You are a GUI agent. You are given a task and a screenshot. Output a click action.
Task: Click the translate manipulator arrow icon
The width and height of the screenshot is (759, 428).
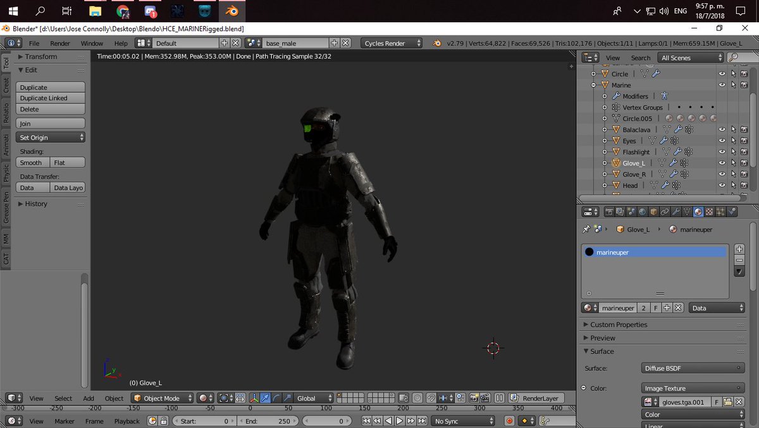click(x=266, y=398)
